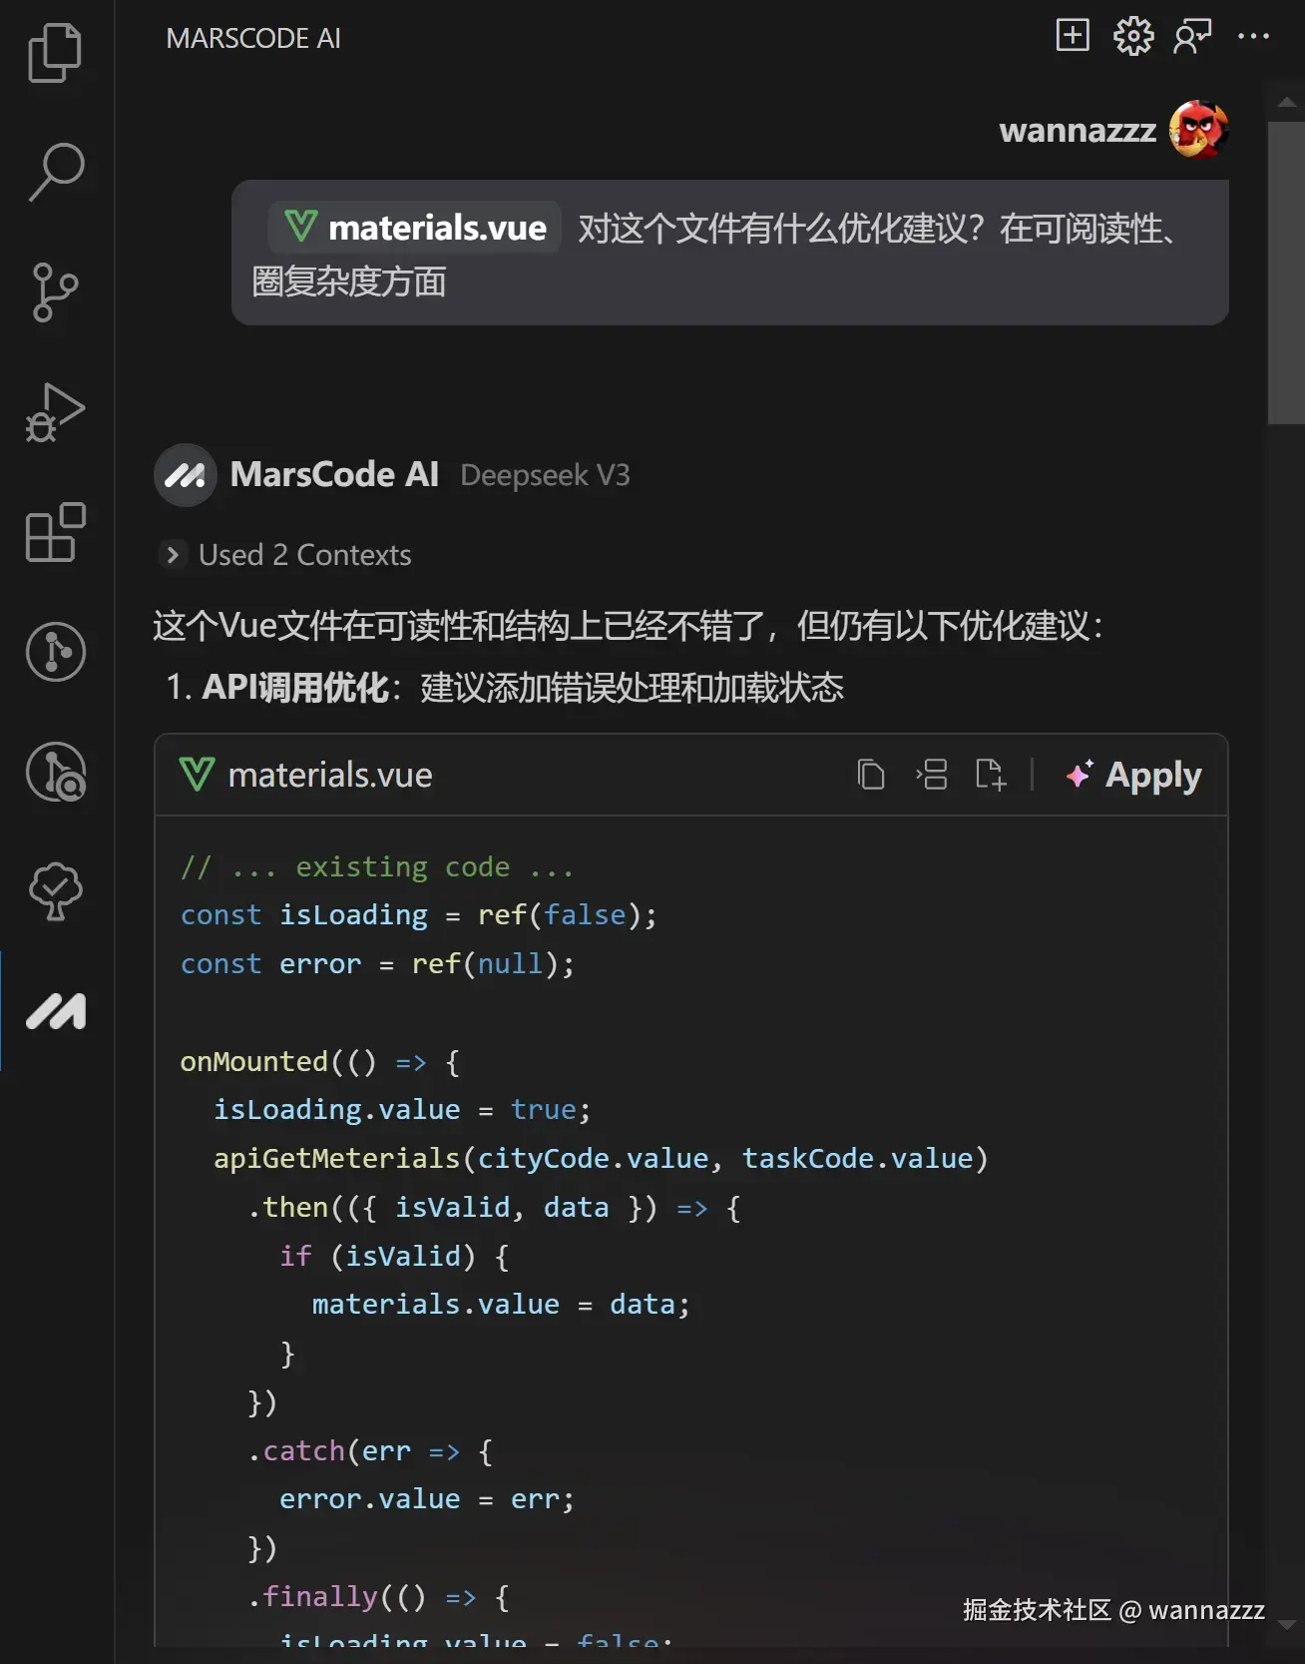The height and width of the screenshot is (1664, 1305).
Task: Click the new chat plus icon
Action: 1073,36
